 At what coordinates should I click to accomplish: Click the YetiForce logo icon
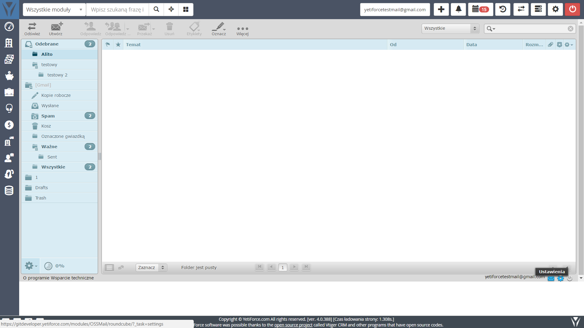point(9,9)
